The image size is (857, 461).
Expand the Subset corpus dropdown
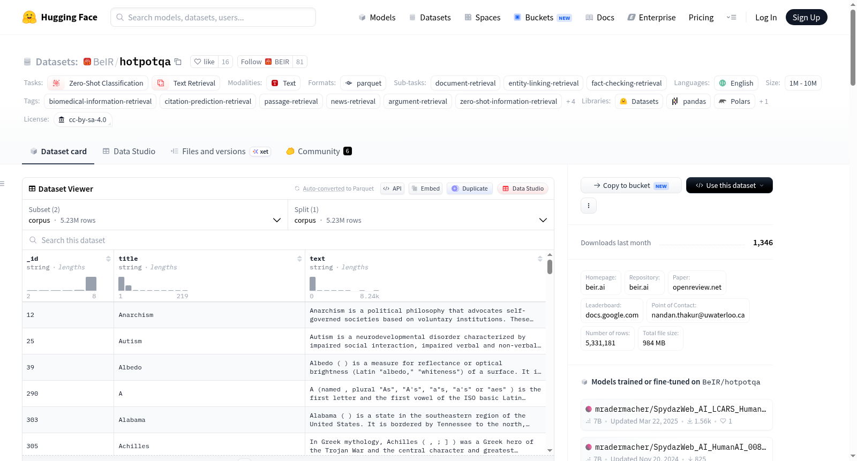pos(155,215)
